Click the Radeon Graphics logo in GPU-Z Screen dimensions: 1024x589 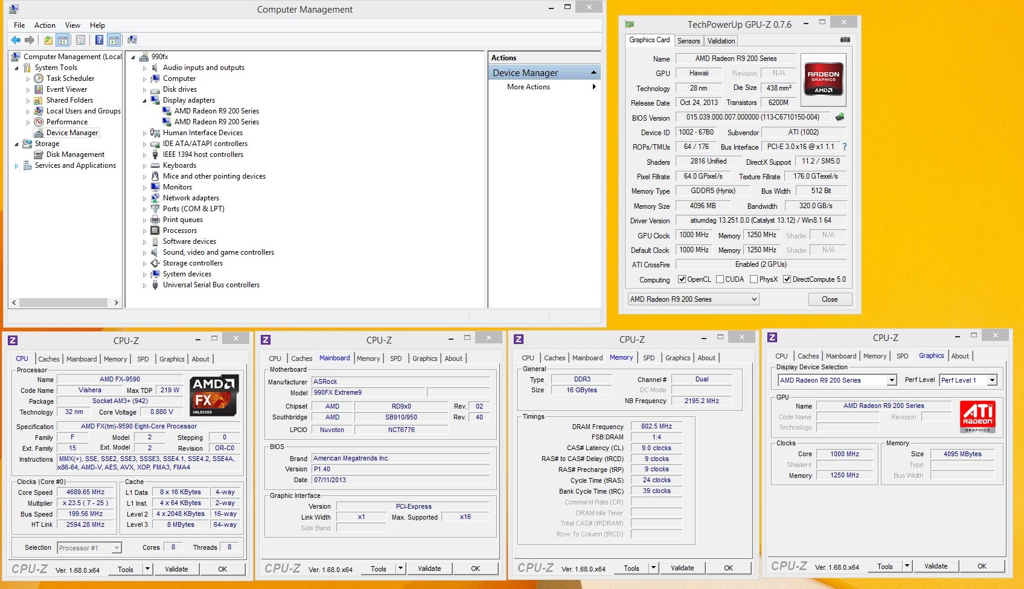pyautogui.click(x=824, y=80)
